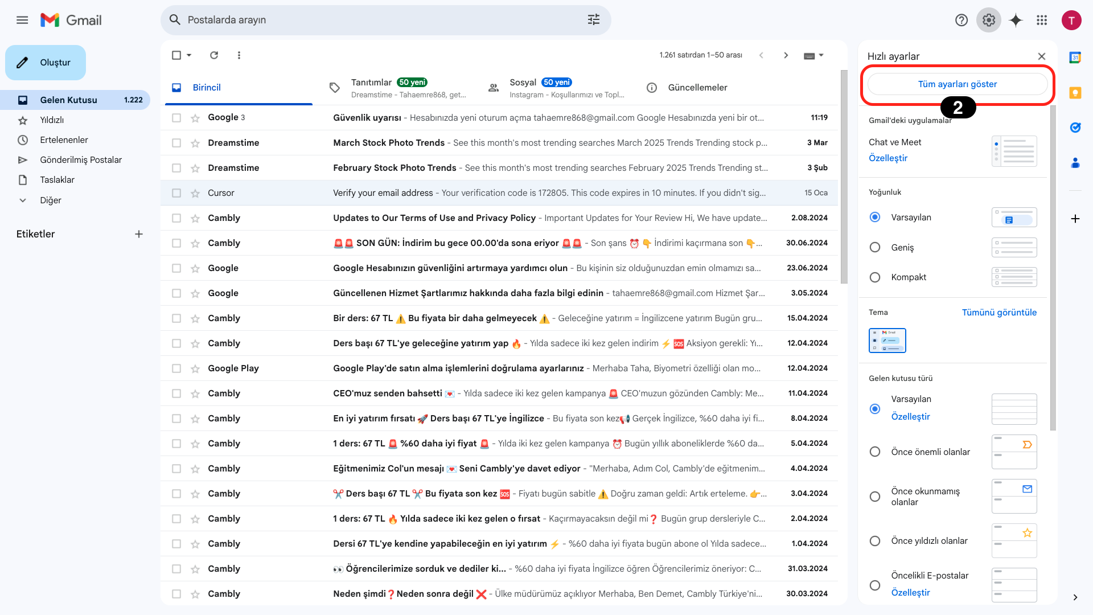
Task: Star the Cursor verification email
Action: (x=195, y=193)
